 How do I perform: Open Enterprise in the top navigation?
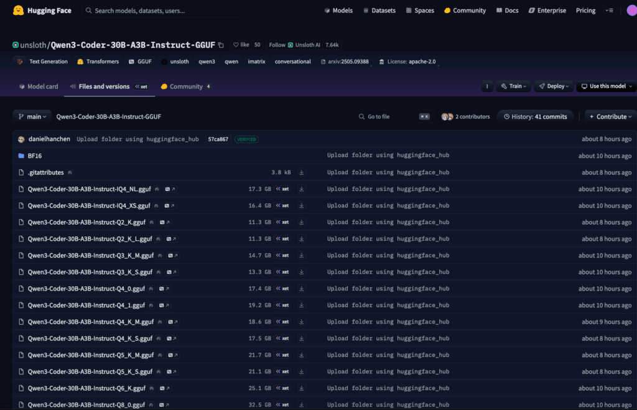pyautogui.click(x=547, y=11)
